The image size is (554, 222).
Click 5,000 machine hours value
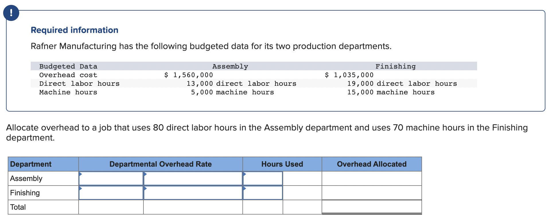click(232, 92)
